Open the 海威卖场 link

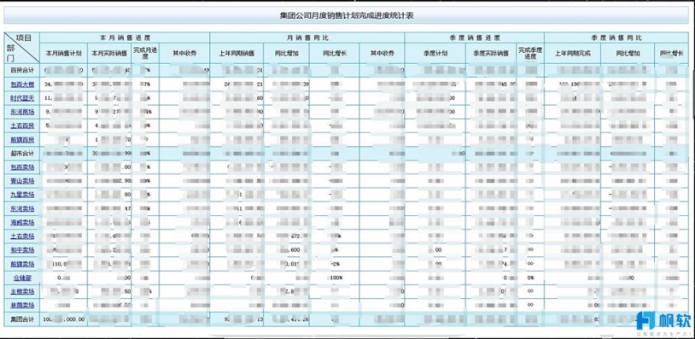[22, 223]
